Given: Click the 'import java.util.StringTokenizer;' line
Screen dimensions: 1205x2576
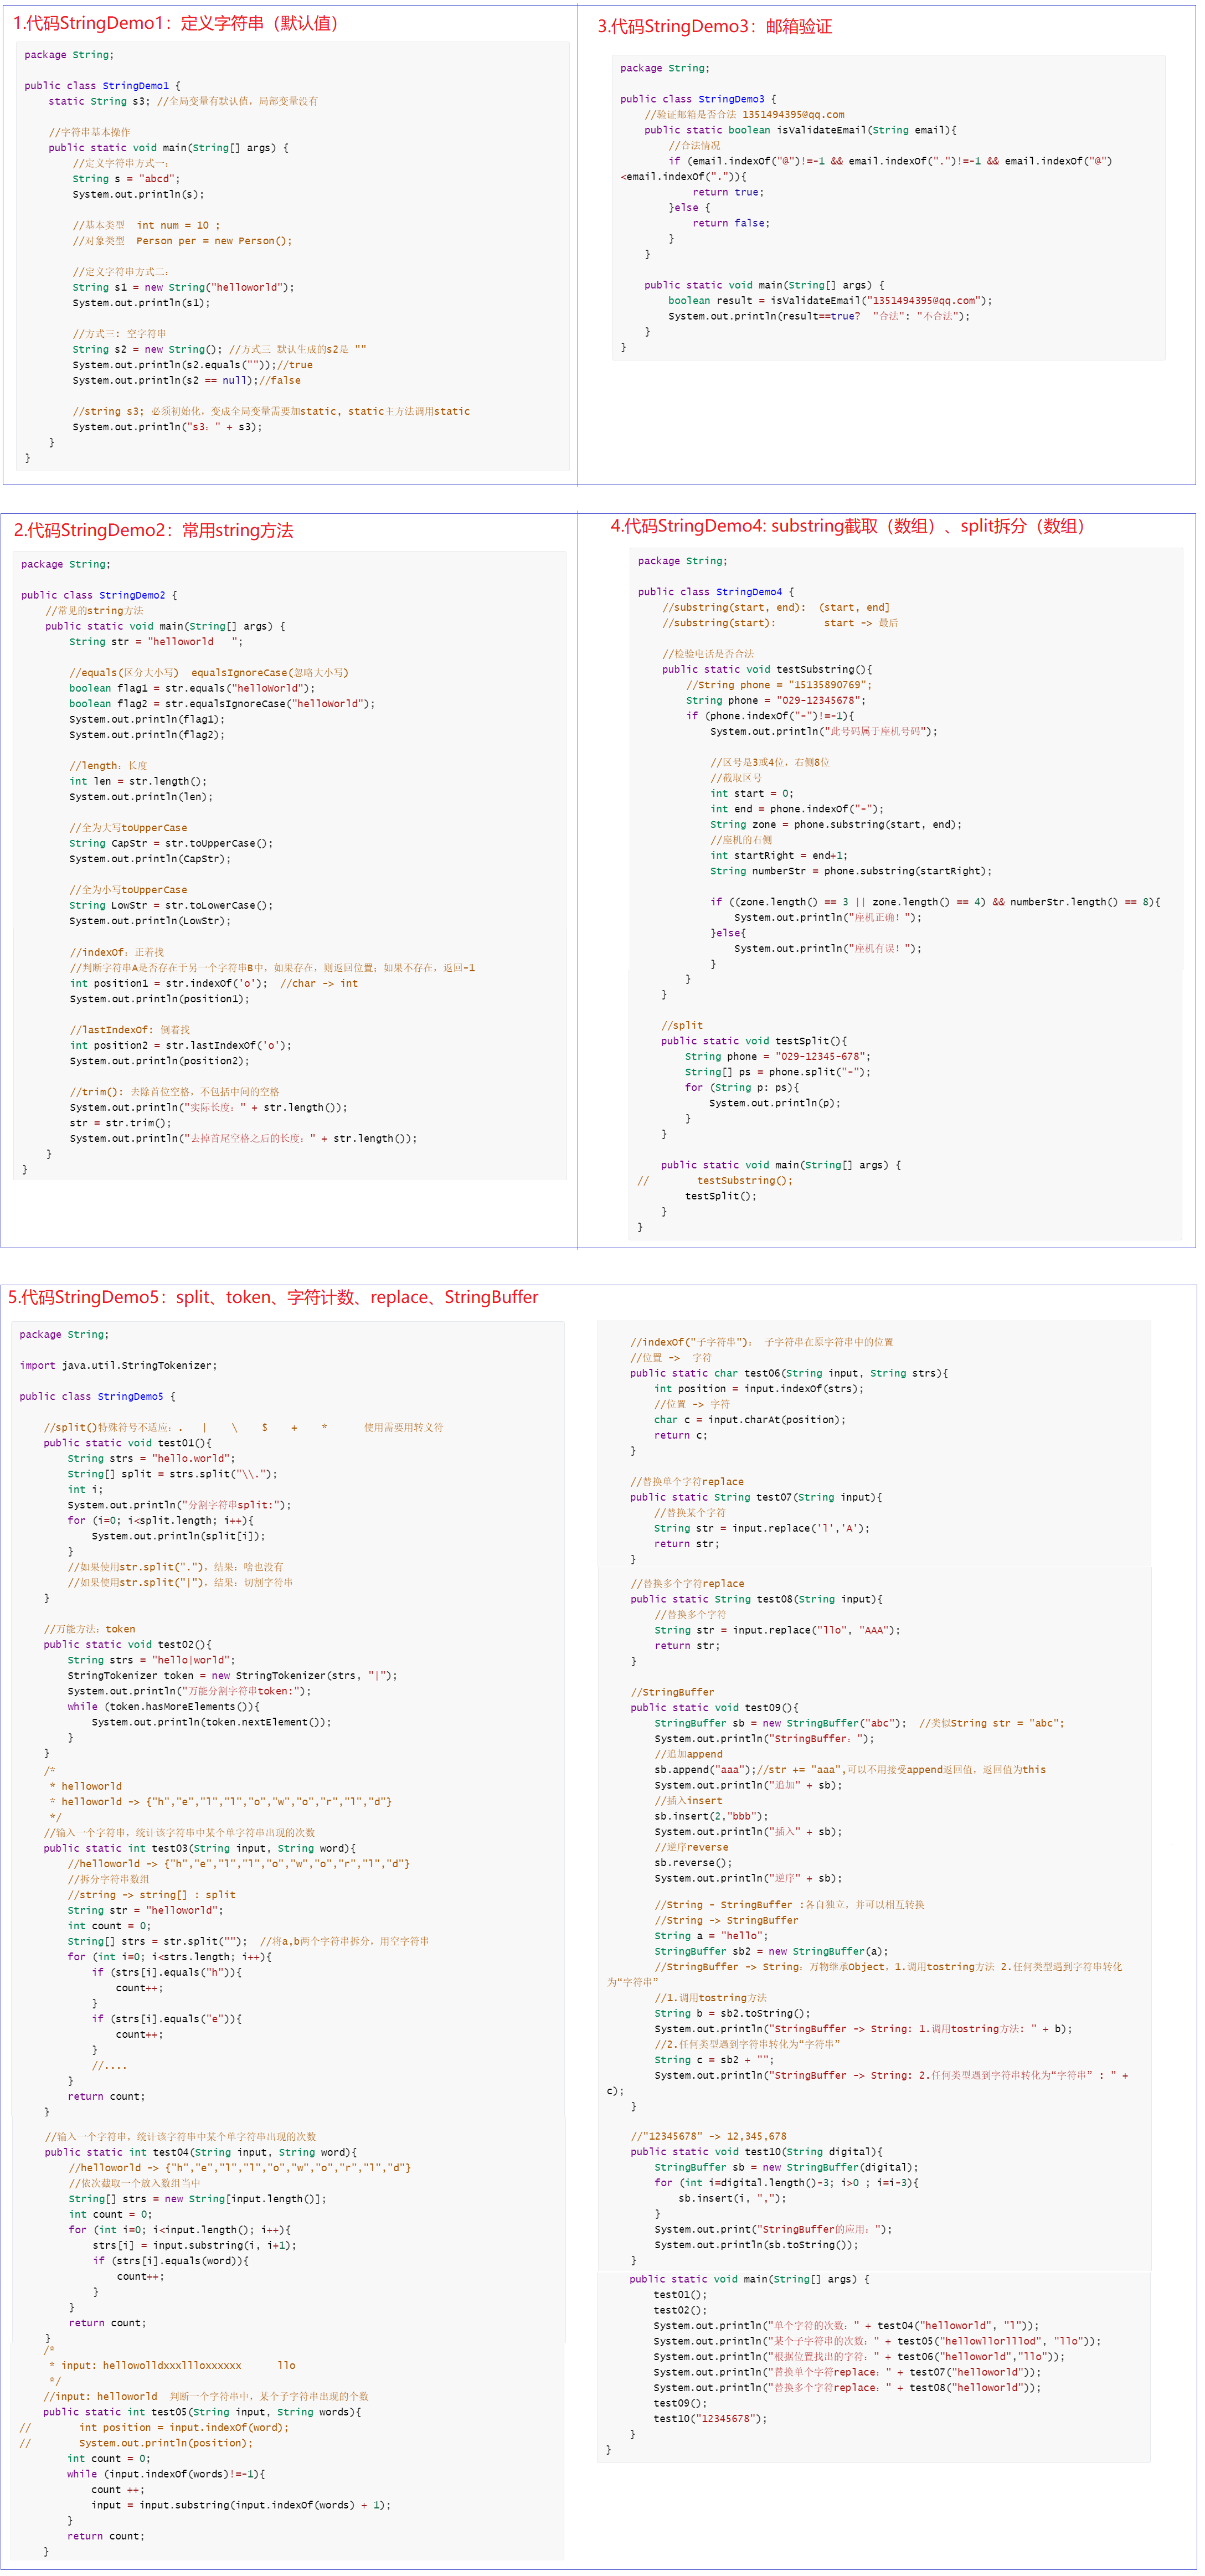Looking at the screenshot, I should pos(118,1365).
